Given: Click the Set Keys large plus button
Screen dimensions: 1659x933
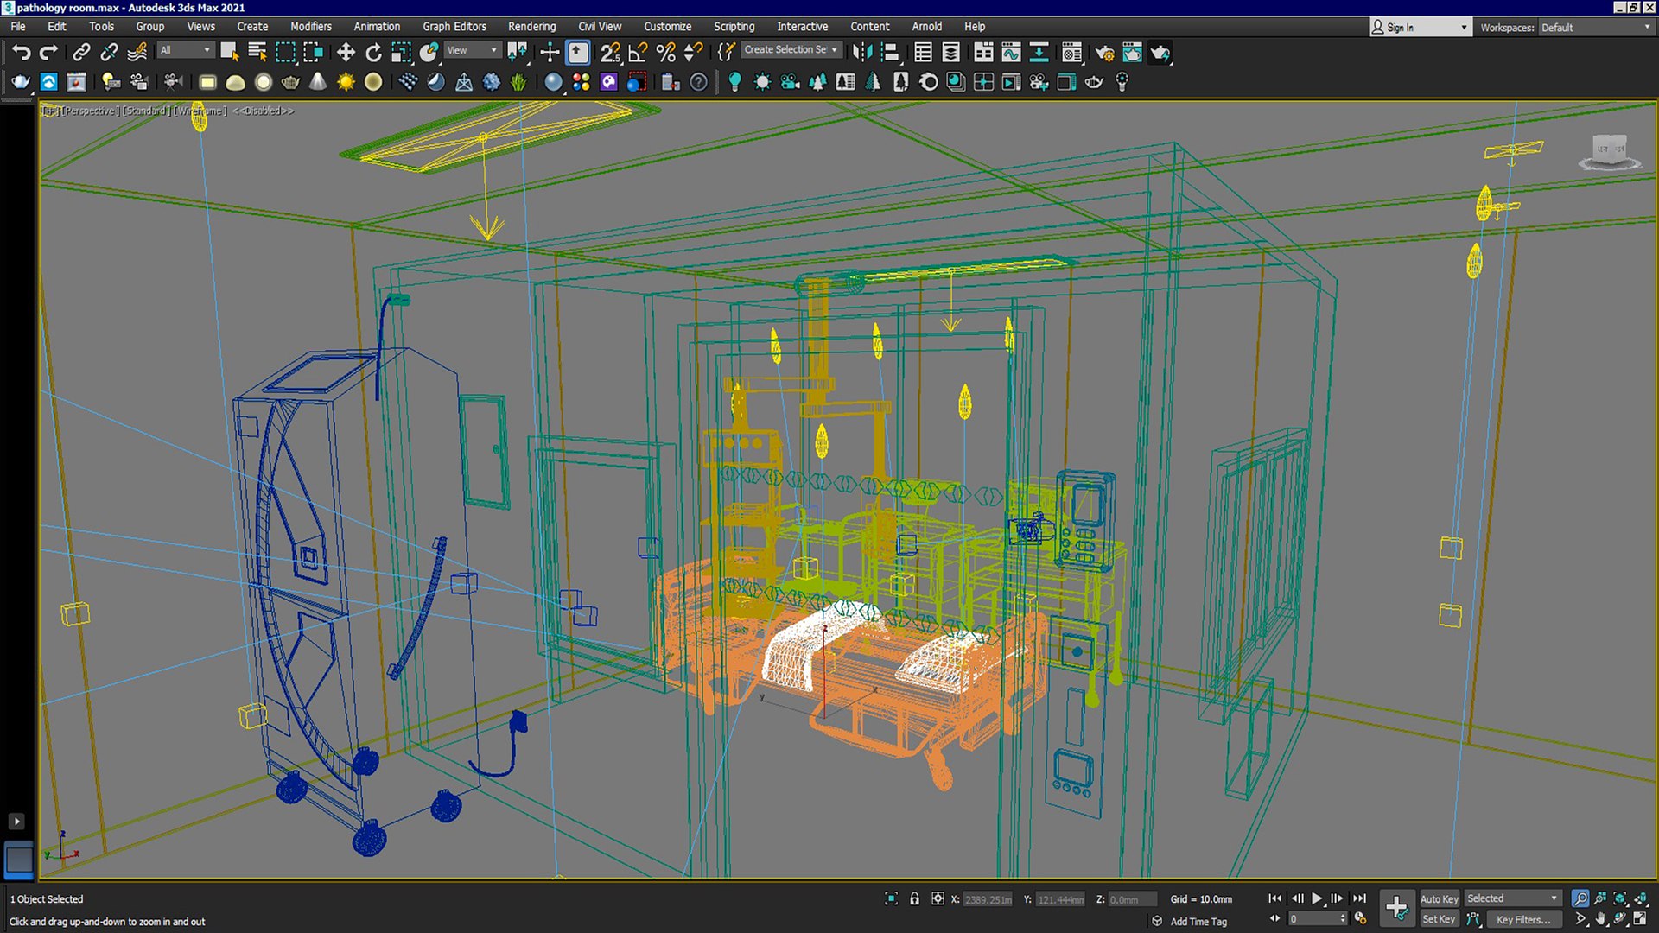Looking at the screenshot, I should [x=1397, y=909].
